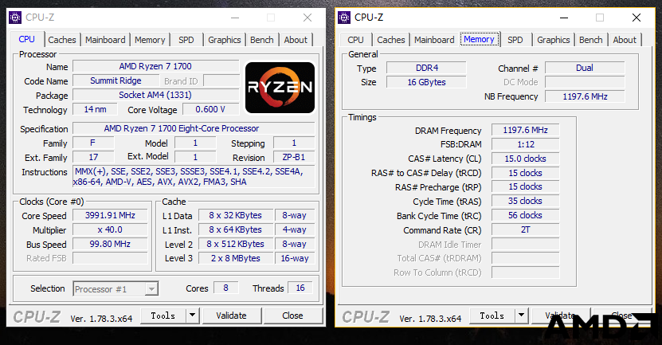Click the Ryzen logo image in left window

coord(280,88)
